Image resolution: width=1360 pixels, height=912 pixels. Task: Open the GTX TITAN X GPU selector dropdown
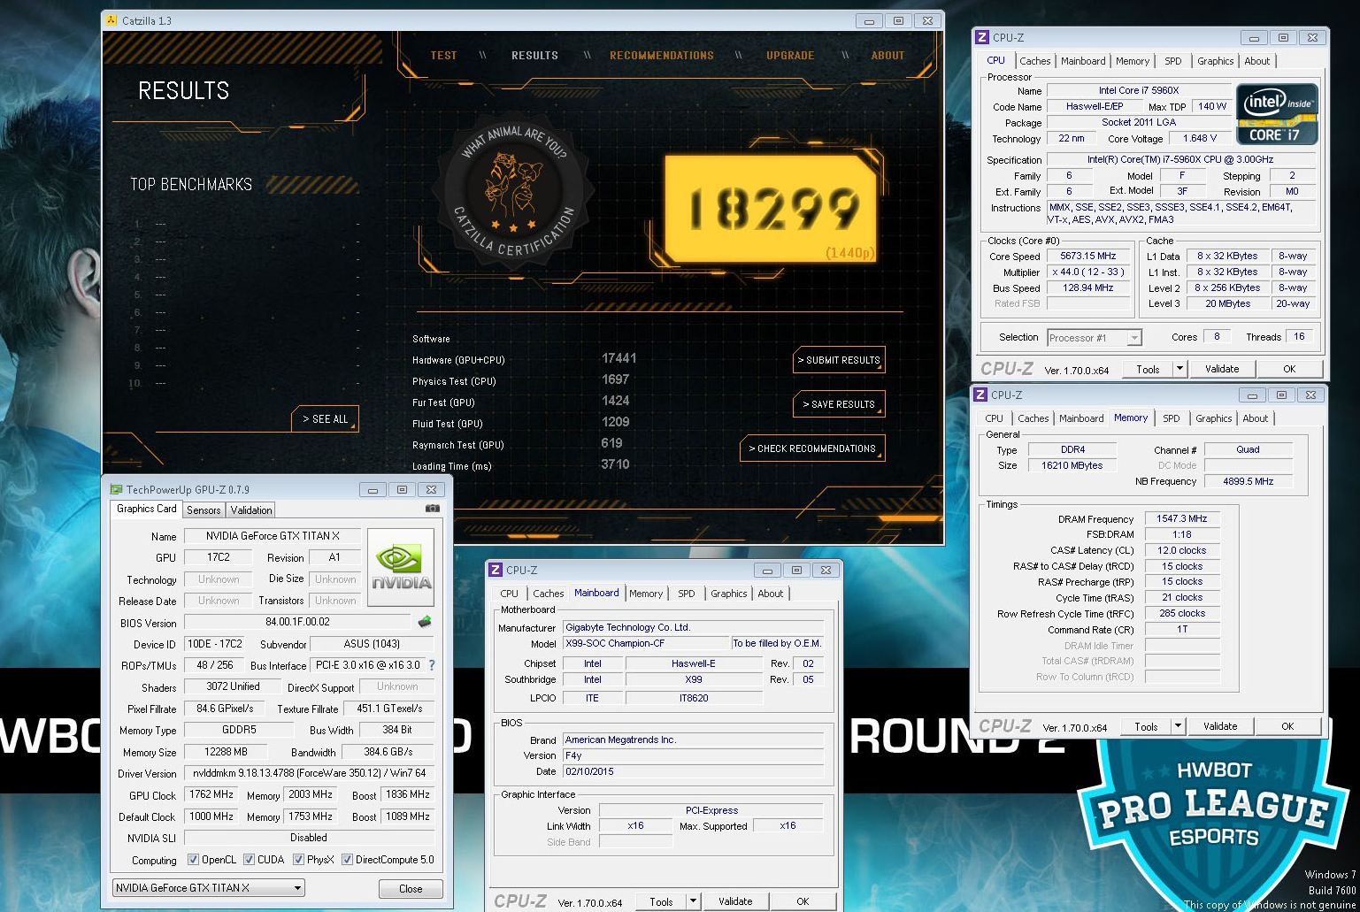(x=208, y=887)
